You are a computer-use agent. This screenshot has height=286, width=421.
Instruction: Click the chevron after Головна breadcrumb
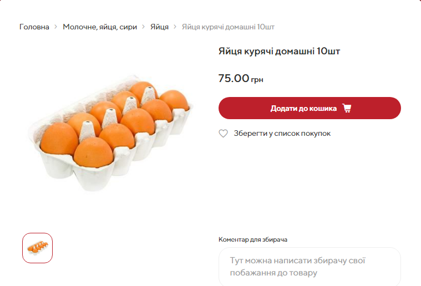[x=56, y=27]
